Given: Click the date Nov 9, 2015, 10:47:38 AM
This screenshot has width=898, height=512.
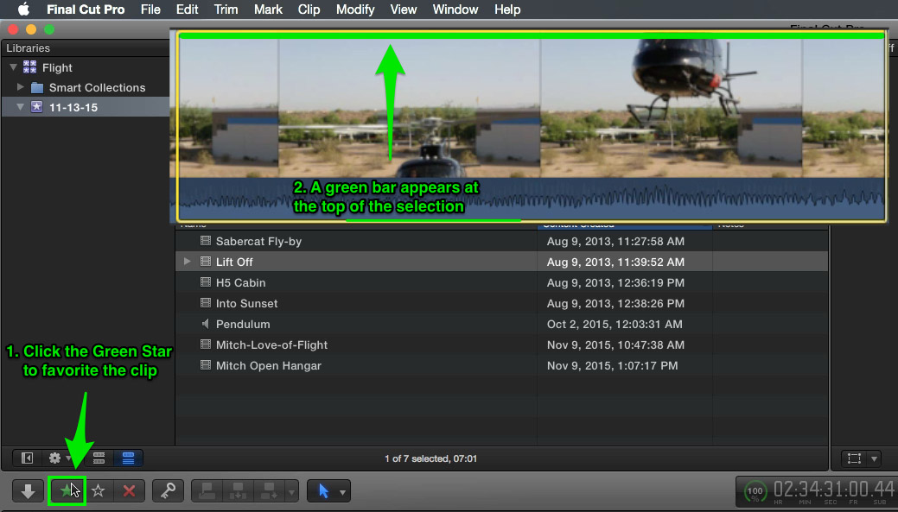Looking at the screenshot, I should click(x=615, y=344).
